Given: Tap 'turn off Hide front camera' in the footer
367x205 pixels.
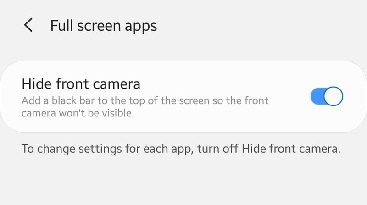Looking at the screenshot, I should [x=269, y=149].
